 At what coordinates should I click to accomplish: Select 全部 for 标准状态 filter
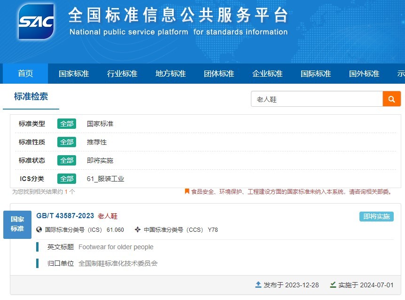coord(67,160)
